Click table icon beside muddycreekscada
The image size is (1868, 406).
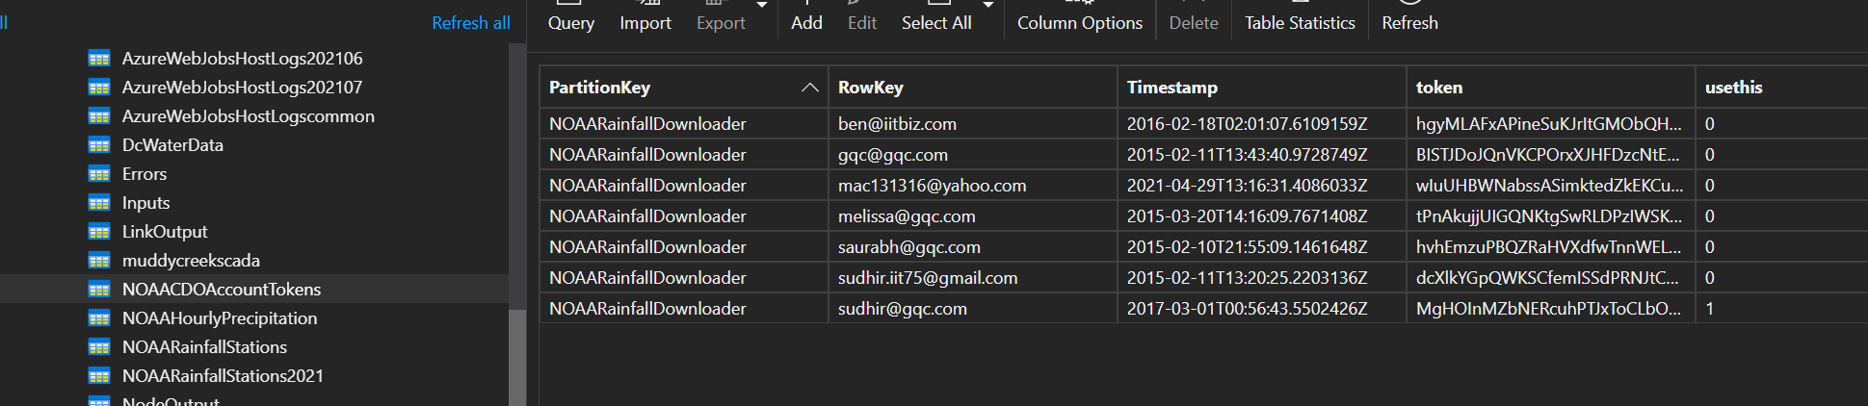pyautogui.click(x=99, y=261)
